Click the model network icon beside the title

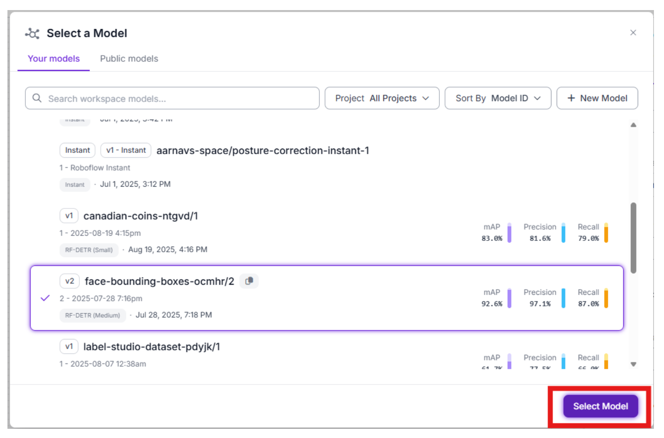coord(32,33)
